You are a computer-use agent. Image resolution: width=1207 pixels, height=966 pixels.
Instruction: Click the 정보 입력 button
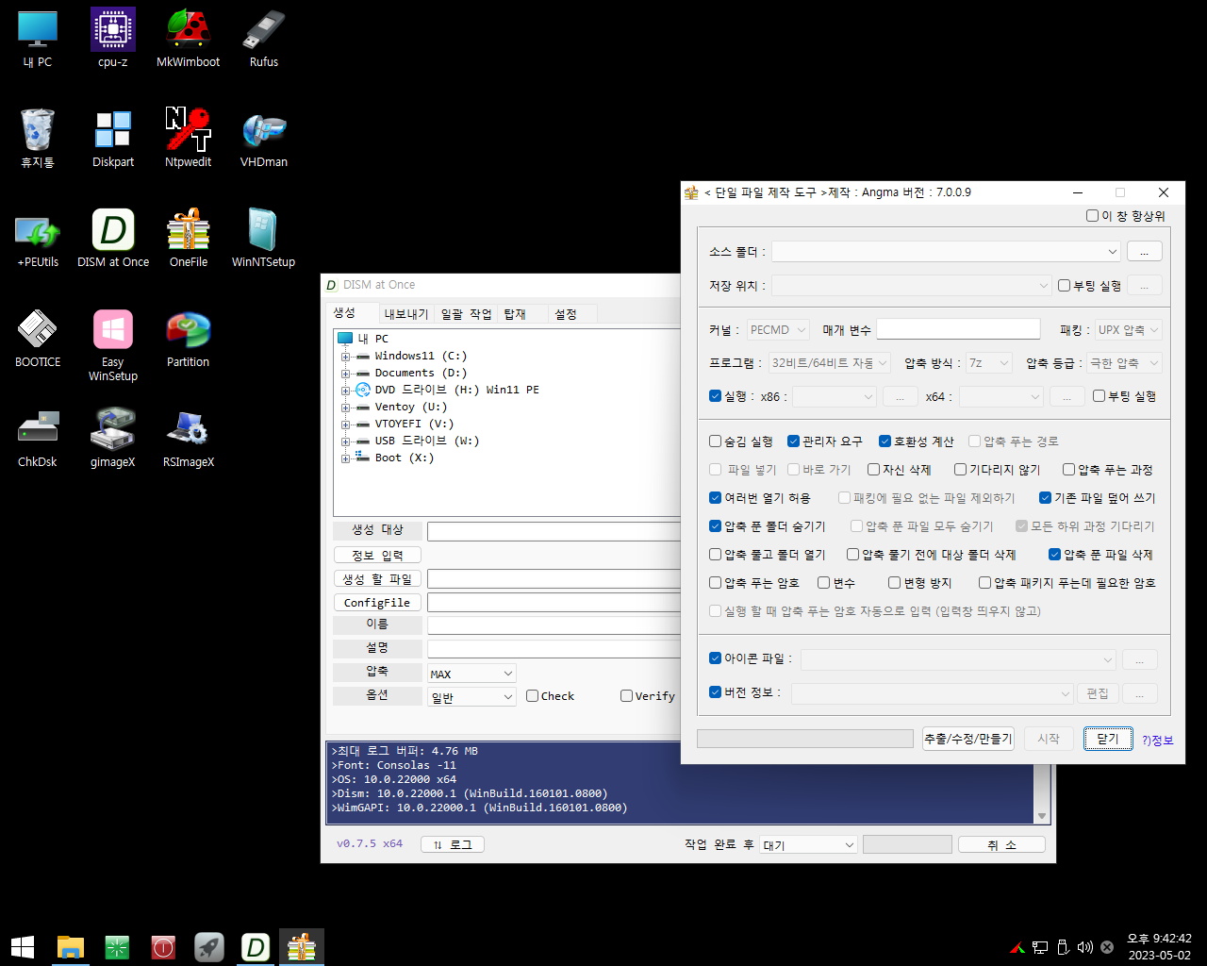(377, 556)
